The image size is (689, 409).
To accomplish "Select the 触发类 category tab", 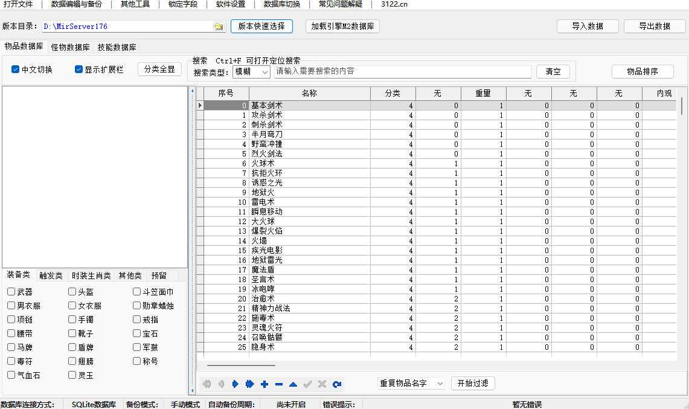I will click(51, 275).
